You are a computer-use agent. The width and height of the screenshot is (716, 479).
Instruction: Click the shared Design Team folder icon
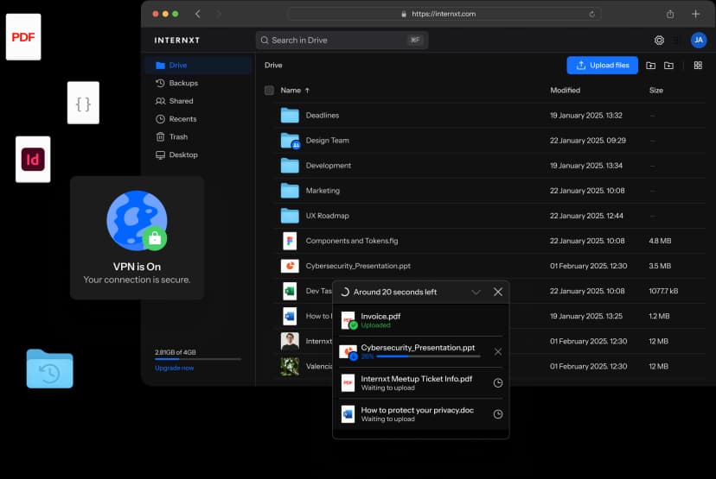tap(290, 141)
